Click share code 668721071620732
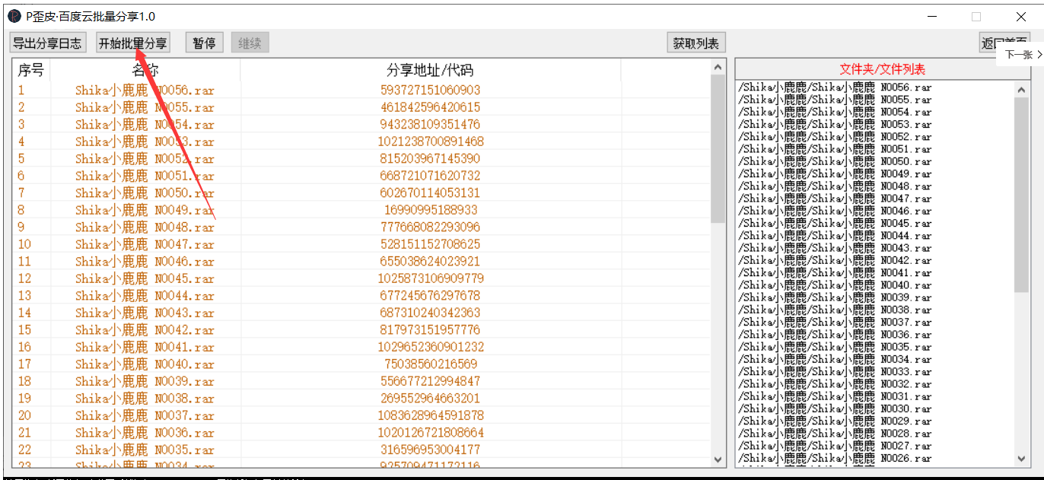The width and height of the screenshot is (1044, 480). 430,176
